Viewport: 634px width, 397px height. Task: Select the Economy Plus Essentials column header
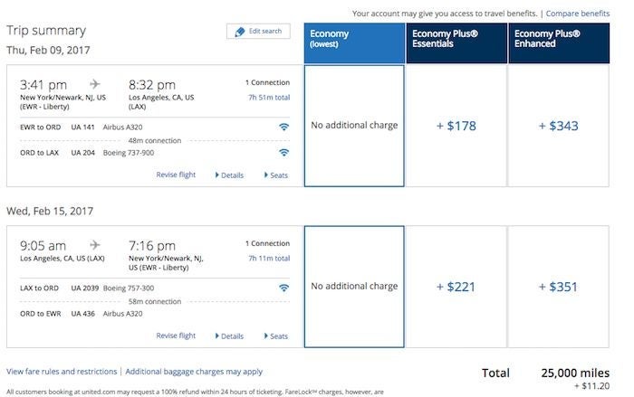coord(456,44)
